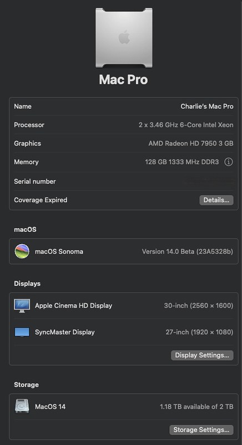
Task: Click the macOS Sonoma logo icon
Action: [x=22, y=251]
